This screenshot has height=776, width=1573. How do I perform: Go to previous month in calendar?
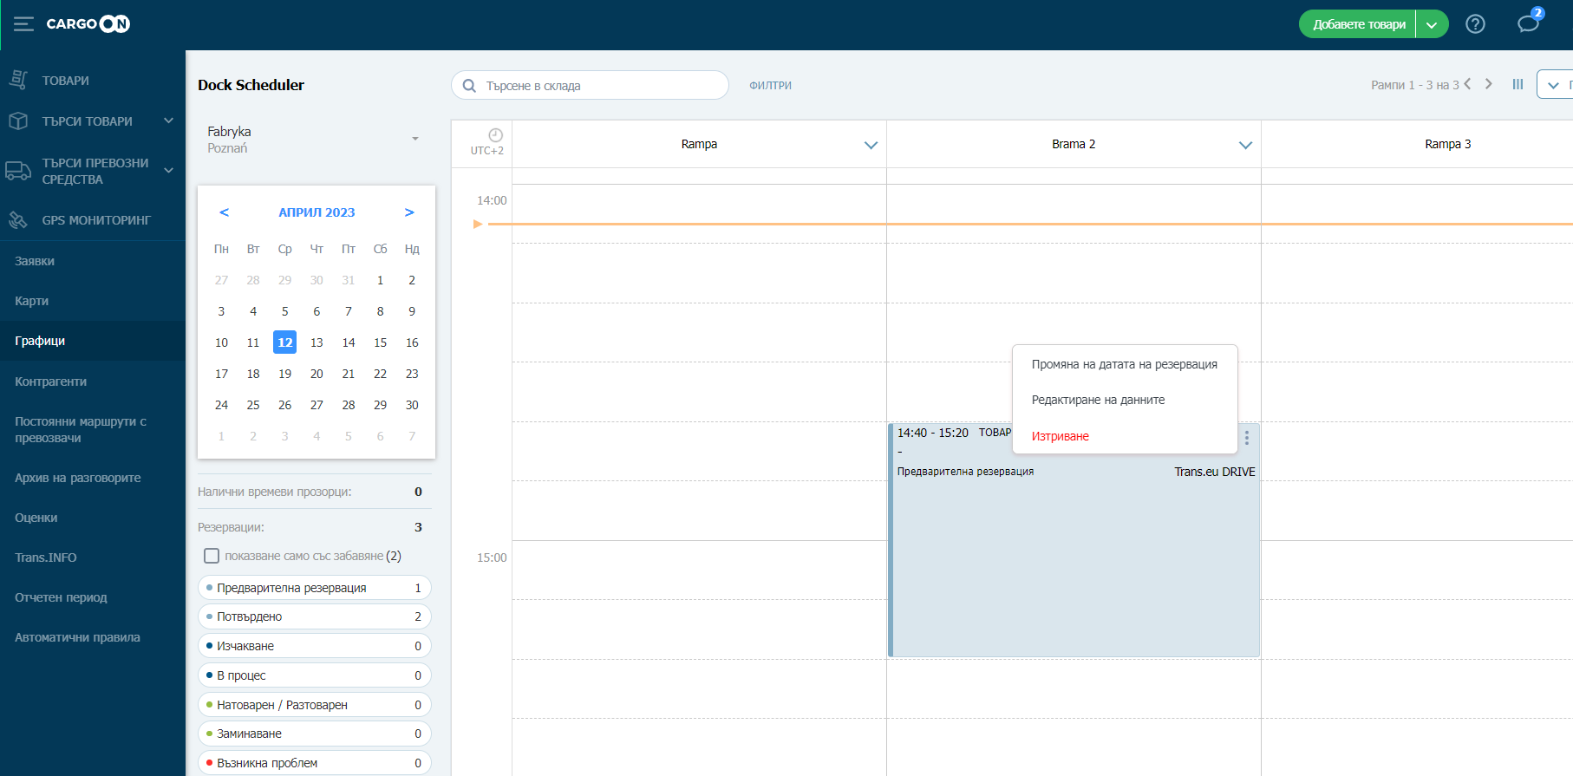pos(225,212)
